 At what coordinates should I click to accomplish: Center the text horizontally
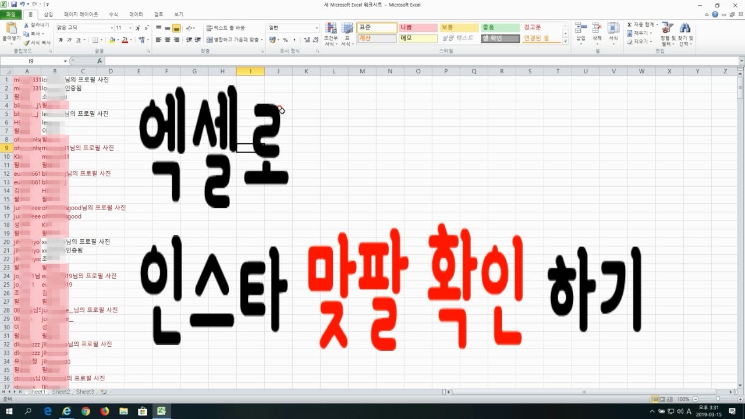(x=168, y=40)
